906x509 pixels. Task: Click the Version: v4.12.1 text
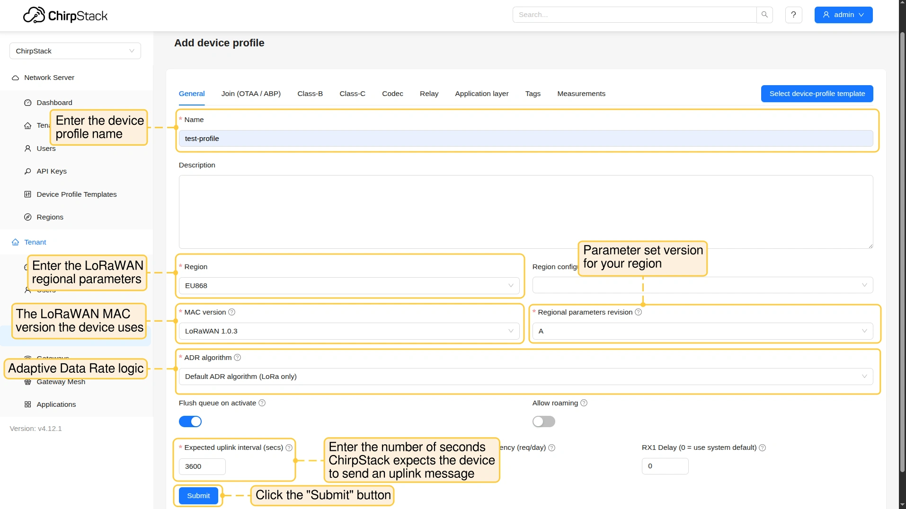coord(36,429)
